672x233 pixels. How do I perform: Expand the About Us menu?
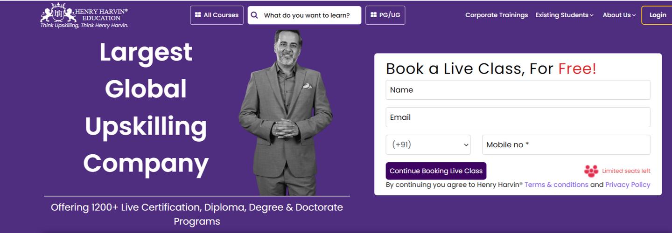point(619,15)
